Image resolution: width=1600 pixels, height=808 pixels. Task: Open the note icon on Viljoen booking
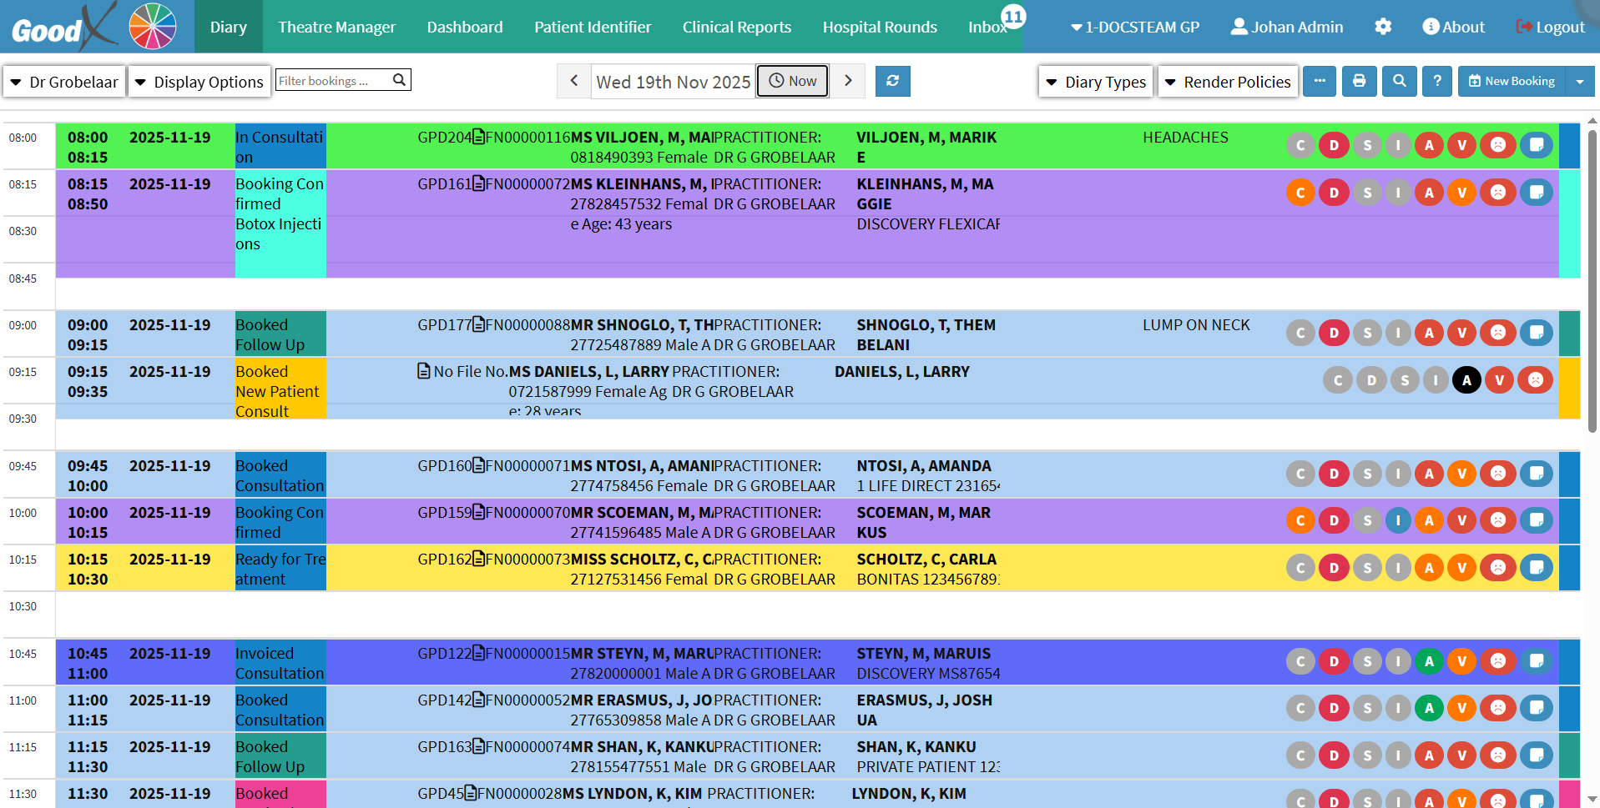coord(1536,145)
